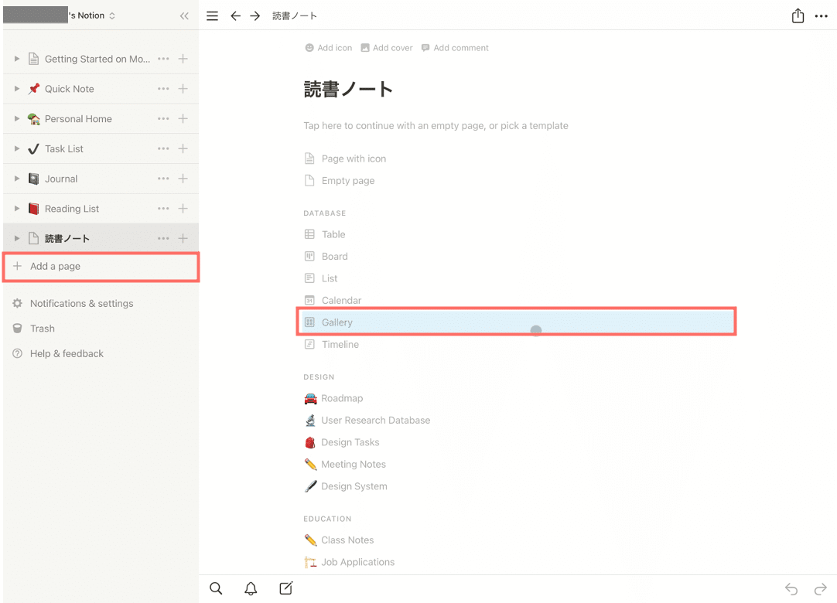Screen dimensions: 837x603
Task: Expand the Journal page arrow
Action: (x=17, y=179)
